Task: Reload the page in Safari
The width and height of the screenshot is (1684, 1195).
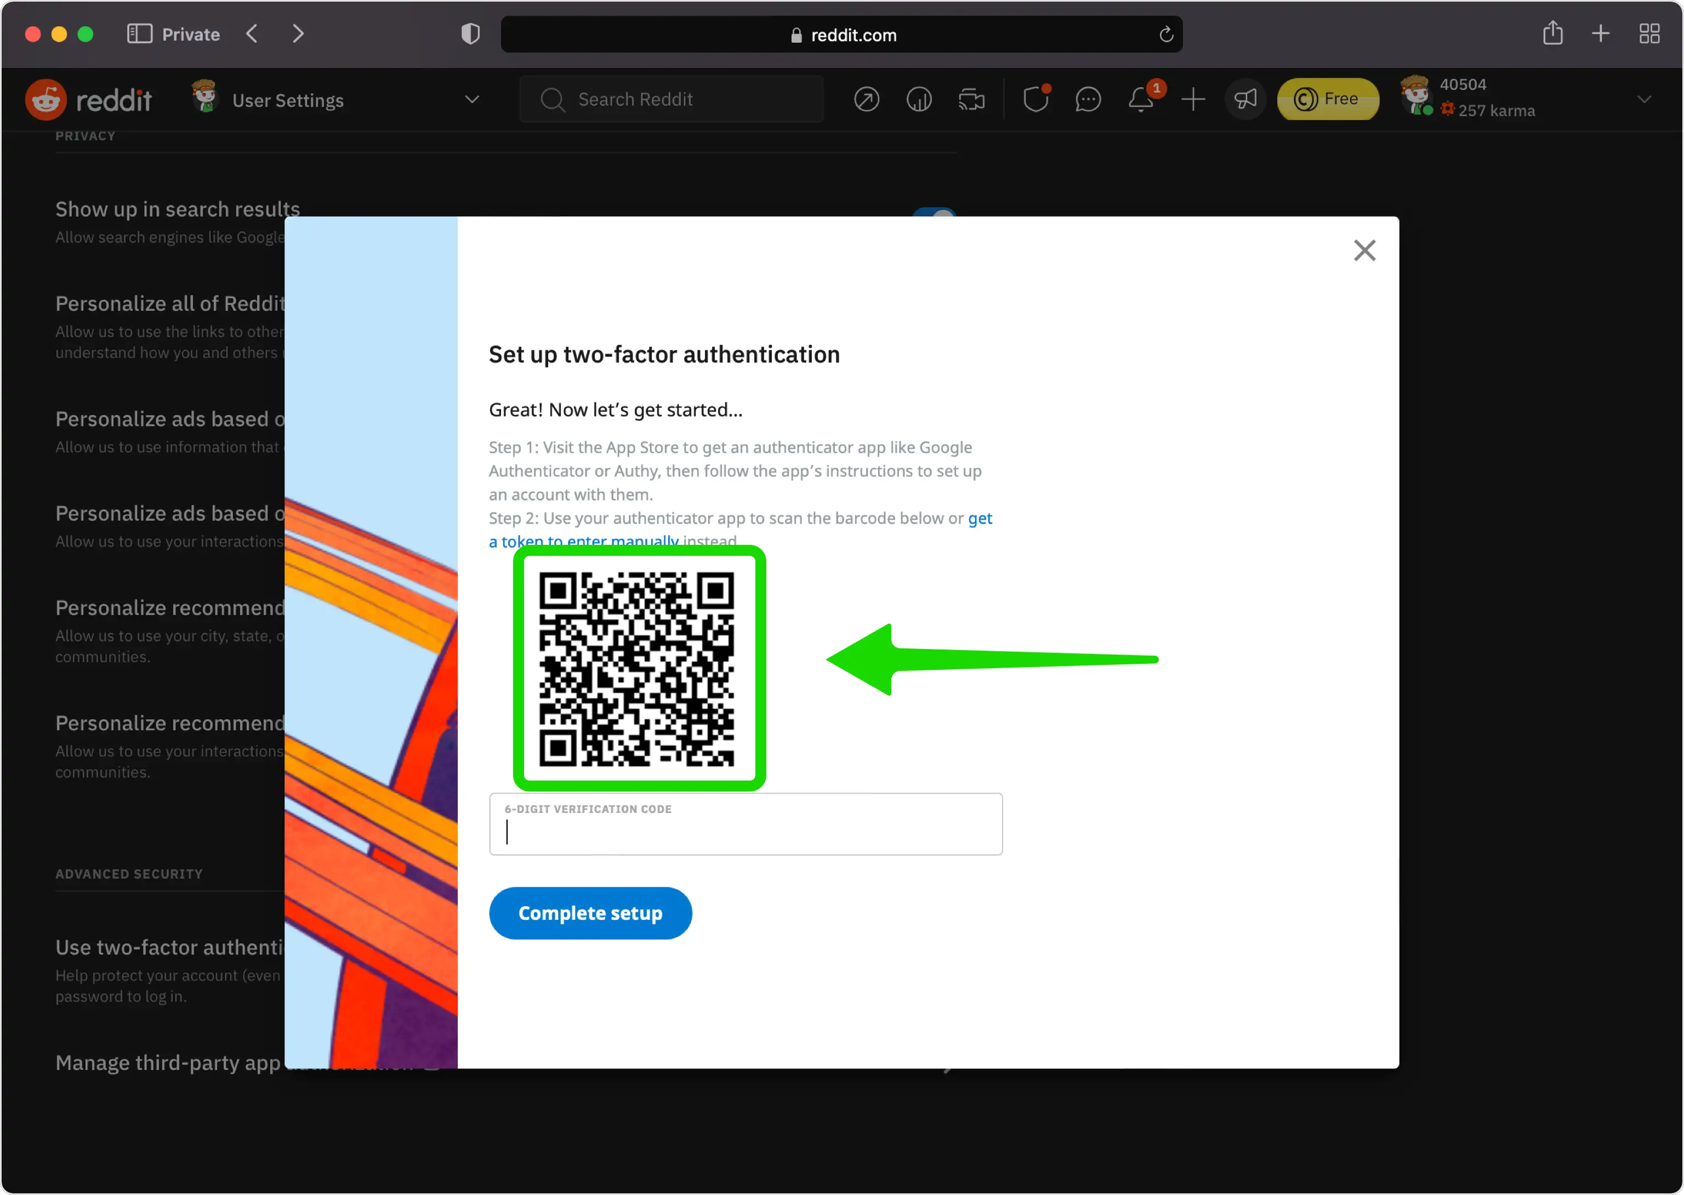Action: pos(1166,35)
